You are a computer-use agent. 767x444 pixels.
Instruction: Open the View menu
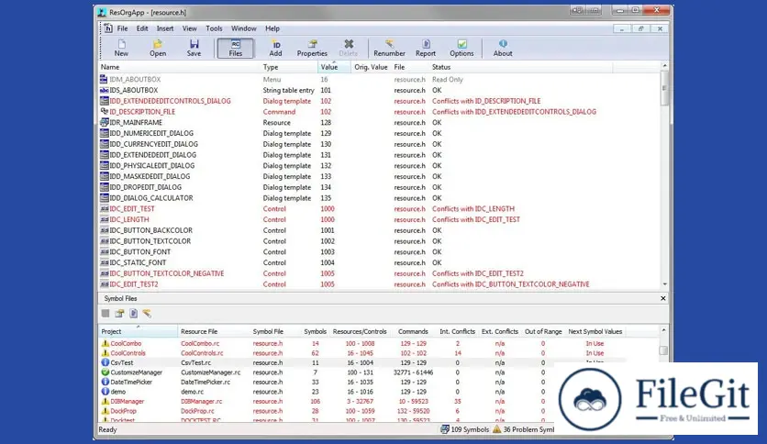[x=189, y=28]
